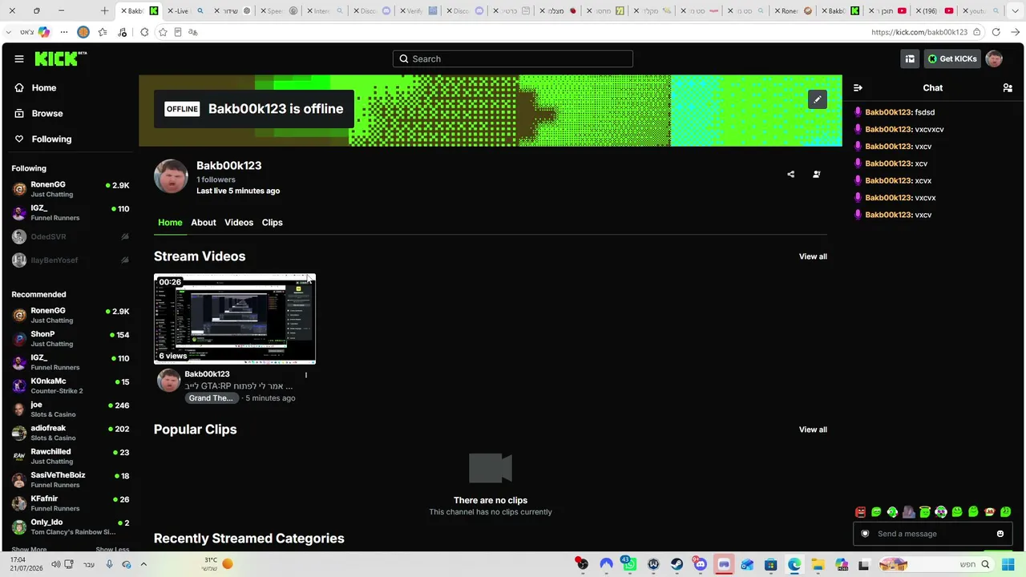Click the chat message 'fsdsd'
Screen dimensions: 1026x577
tap(924, 112)
